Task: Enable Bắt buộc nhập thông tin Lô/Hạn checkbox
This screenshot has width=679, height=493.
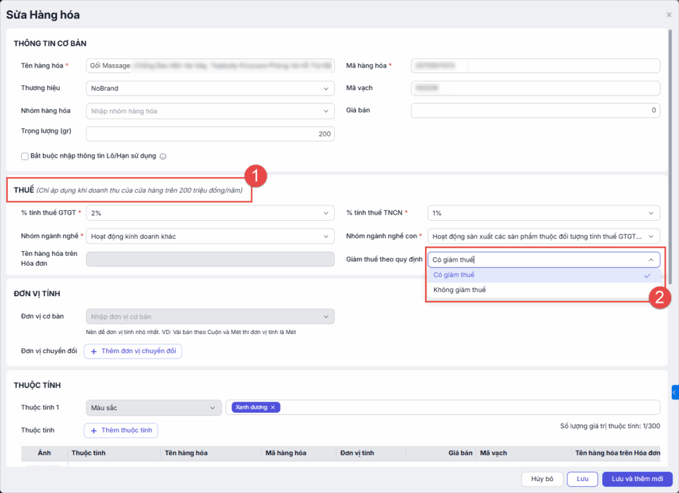Action: pos(25,156)
